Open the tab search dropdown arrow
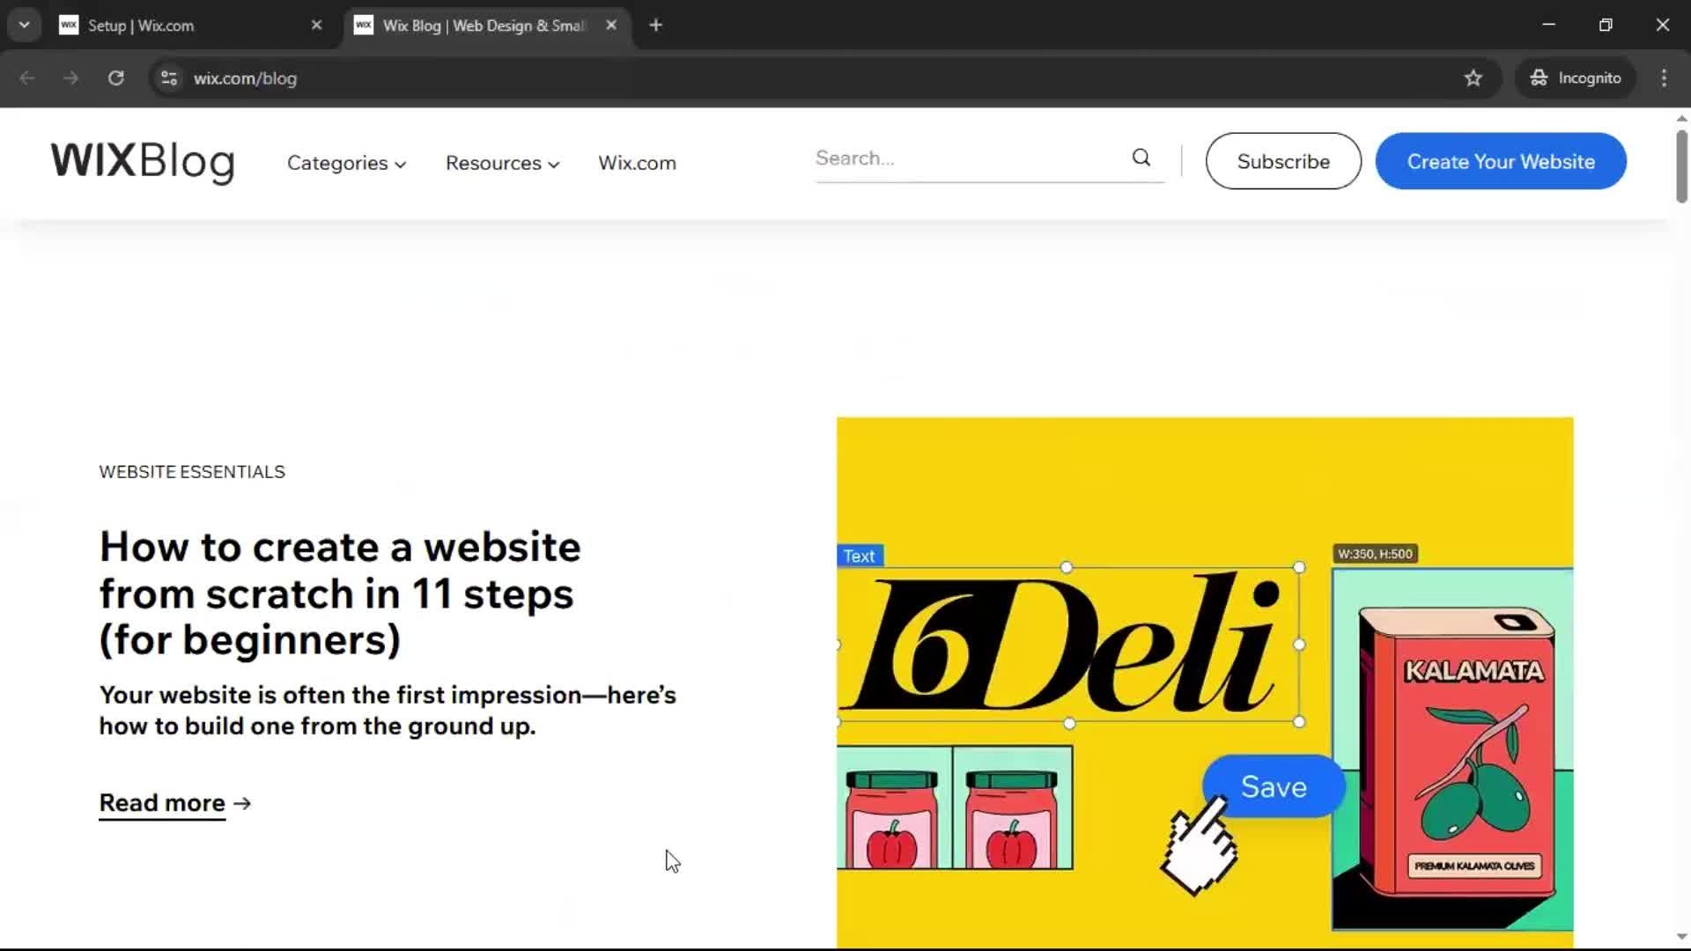Image resolution: width=1691 pixels, height=951 pixels. pyautogui.click(x=25, y=26)
